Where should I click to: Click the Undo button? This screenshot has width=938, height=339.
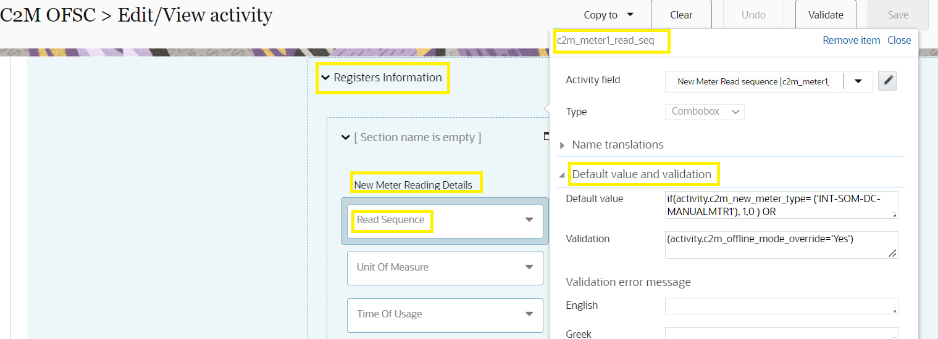coord(753,15)
